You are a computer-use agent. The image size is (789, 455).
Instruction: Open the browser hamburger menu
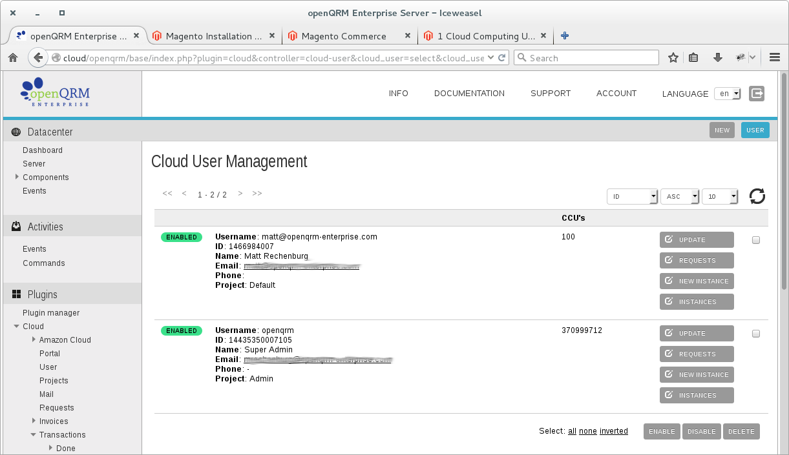point(775,57)
